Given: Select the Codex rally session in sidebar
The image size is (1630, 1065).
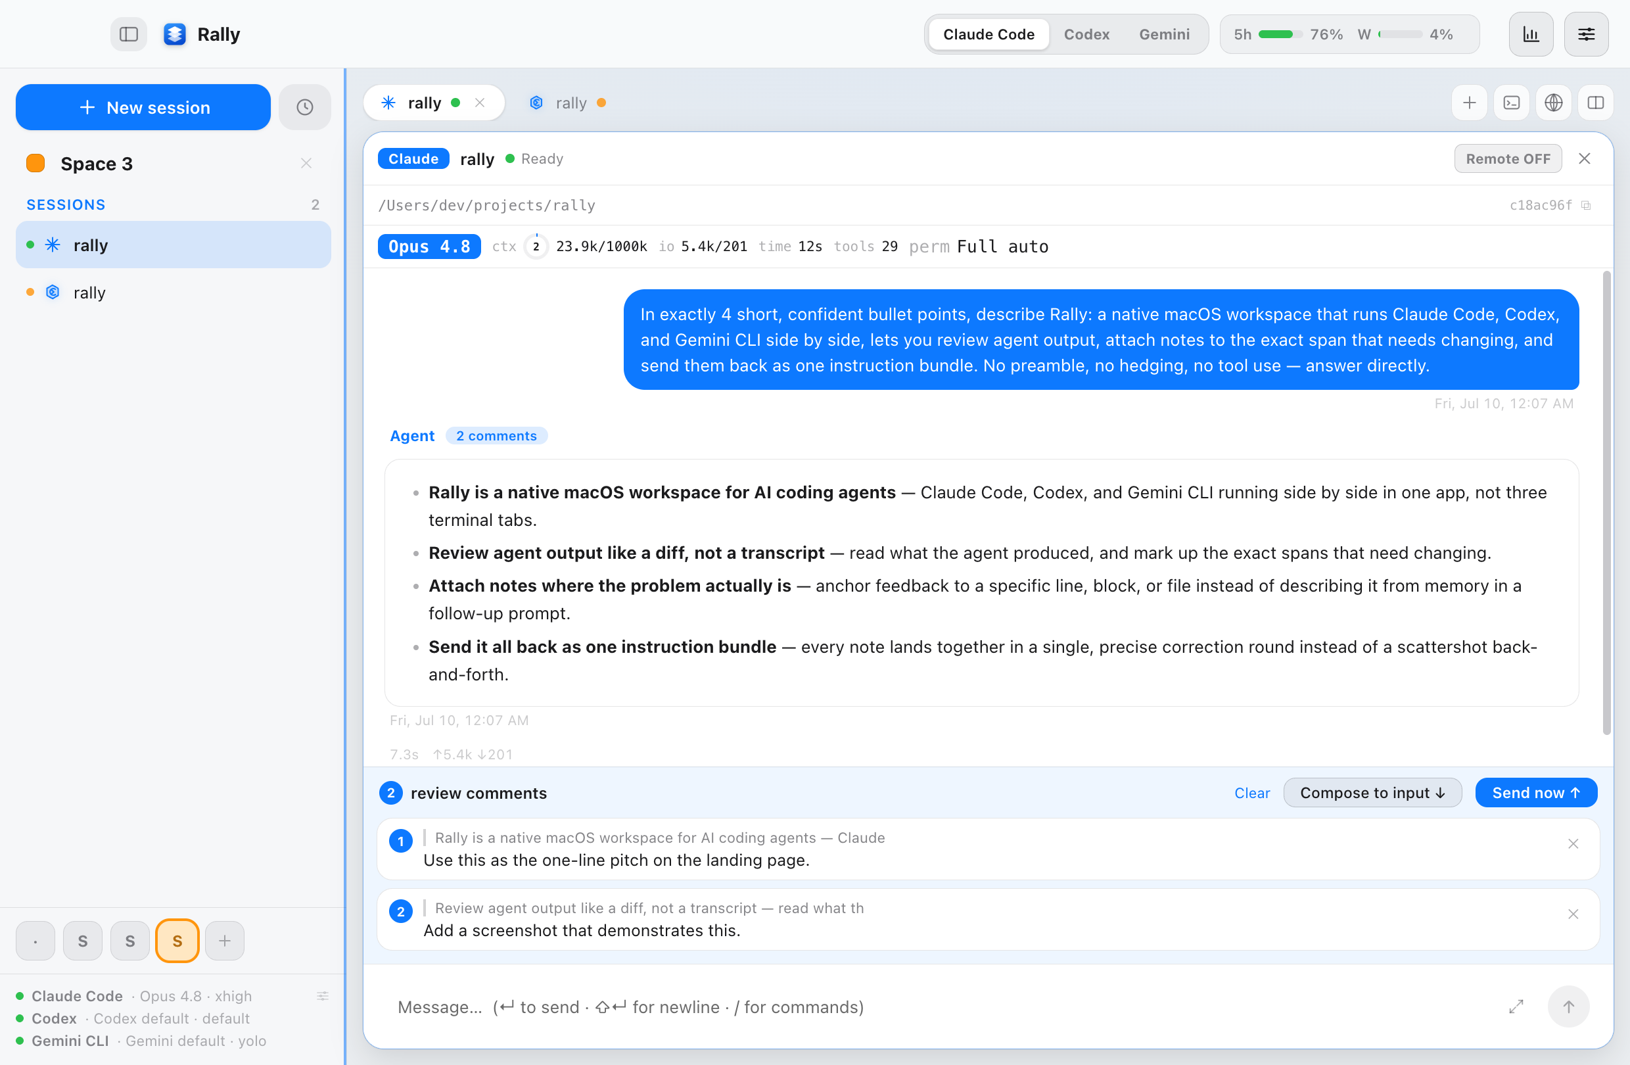Looking at the screenshot, I should (x=174, y=293).
